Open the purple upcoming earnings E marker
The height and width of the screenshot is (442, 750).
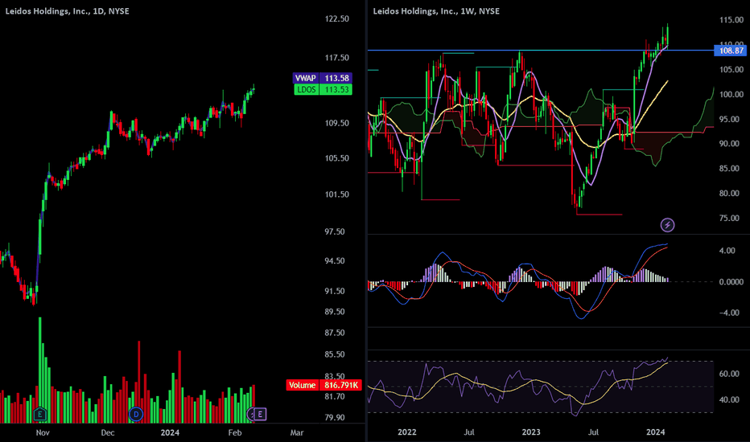260,415
